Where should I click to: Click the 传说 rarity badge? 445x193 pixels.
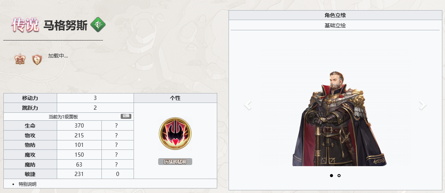[25, 25]
